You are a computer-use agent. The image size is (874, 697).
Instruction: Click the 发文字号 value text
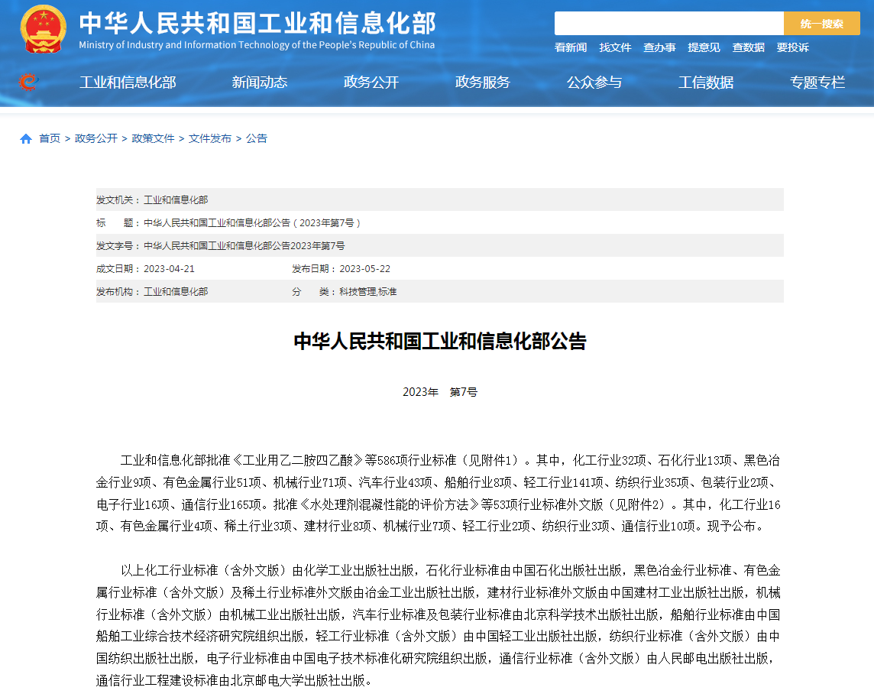(x=244, y=245)
